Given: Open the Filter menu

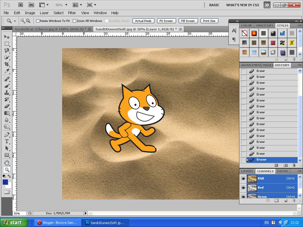Looking at the screenshot, I should pyautogui.click(x=72, y=13).
